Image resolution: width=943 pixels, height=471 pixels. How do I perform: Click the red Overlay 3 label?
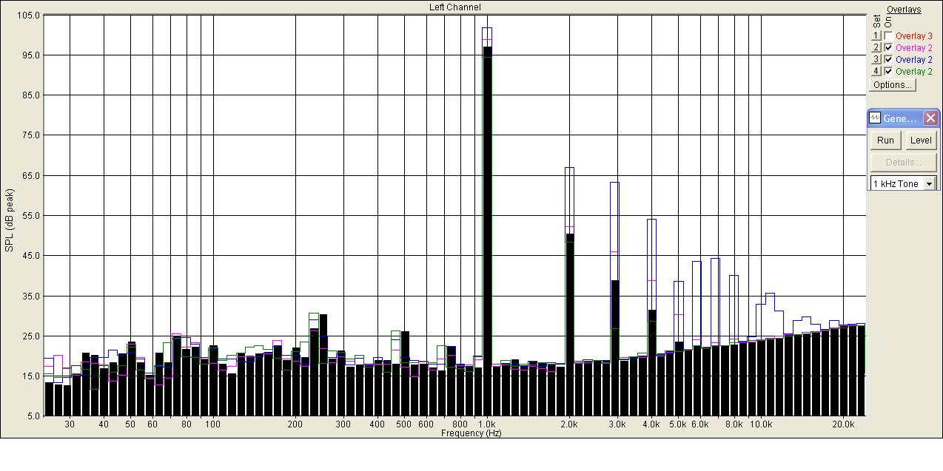(914, 36)
